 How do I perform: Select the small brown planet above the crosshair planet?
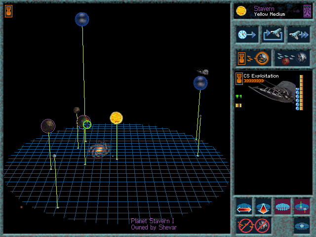pyautogui.click(x=77, y=110)
